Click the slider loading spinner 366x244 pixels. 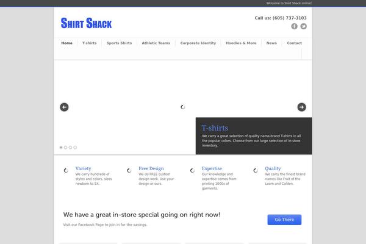click(183, 107)
